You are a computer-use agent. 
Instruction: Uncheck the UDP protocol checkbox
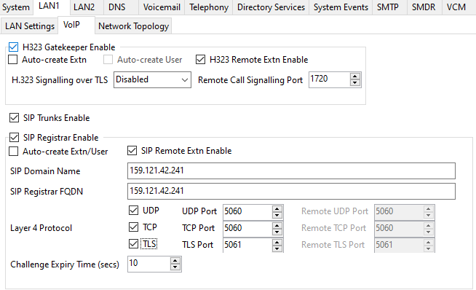(x=134, y=211)
